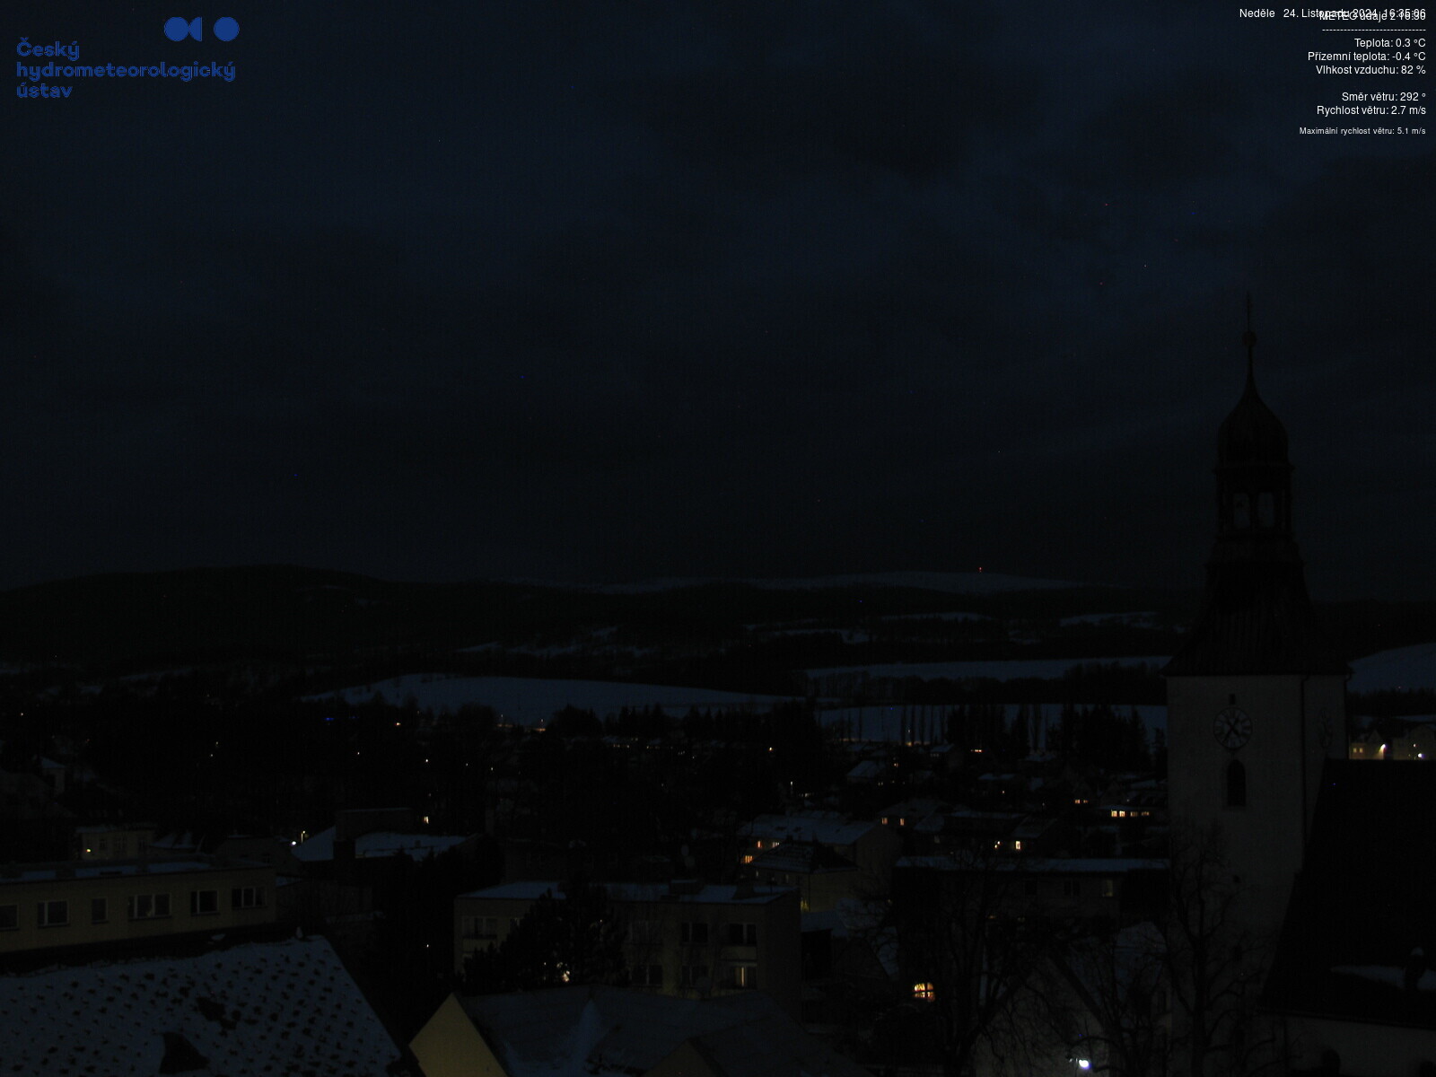Select the 'Přízemní teplota: -0.4 °C' reading
The height and width of the screenshot is (1077, 1436).
[x=1366, y=57]
